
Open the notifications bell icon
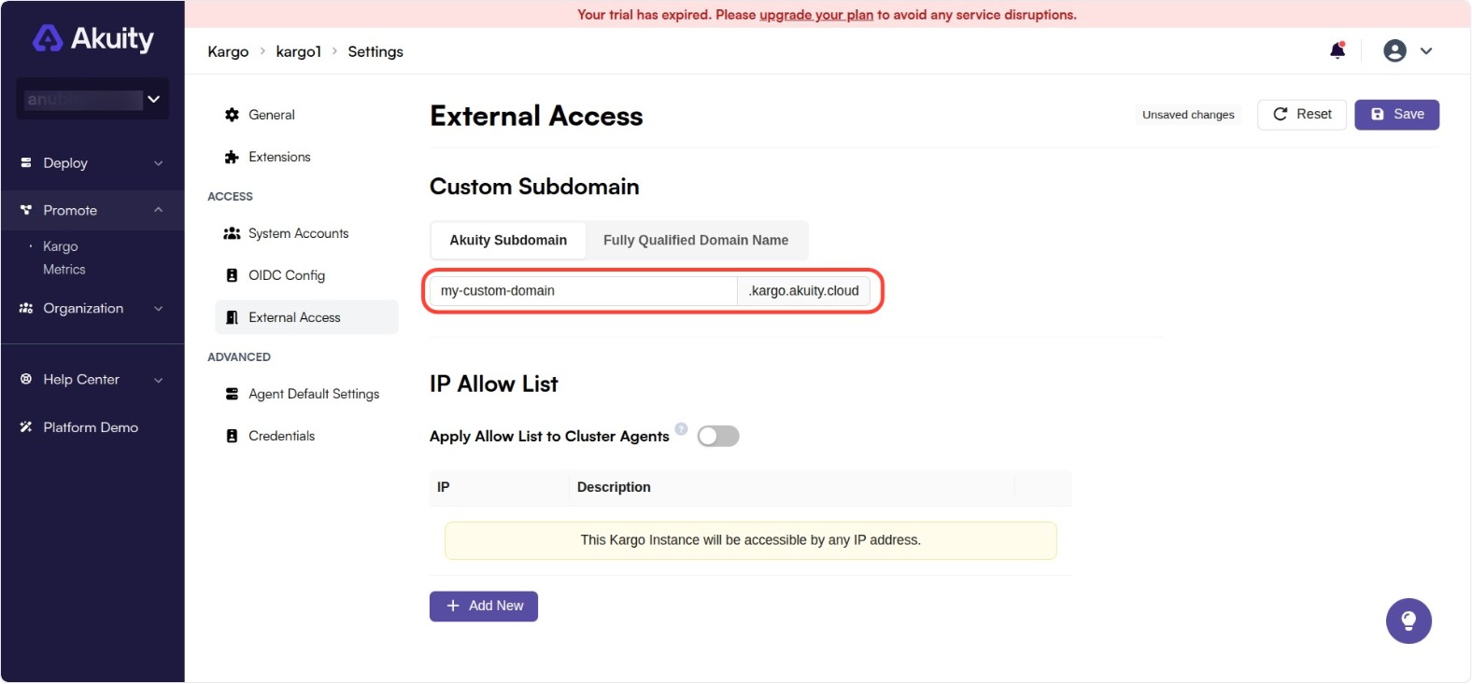[1337, 50]
